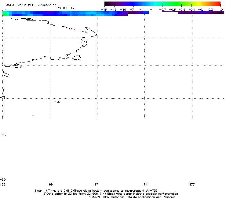Click the '-7' color bar label
The image size is (226, 199).
pos(132,10)
